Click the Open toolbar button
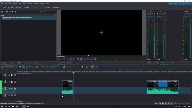The height and width of the screenshot is (108, 192). (11, 7)
